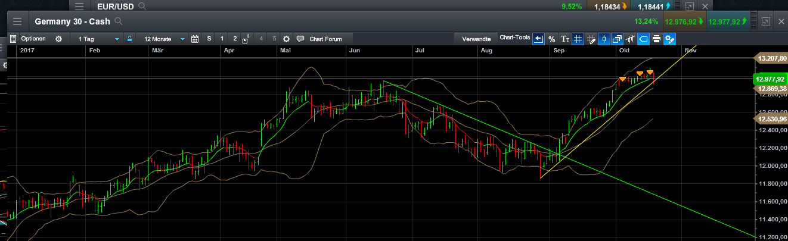Click the Nov label on the time axis
This screenshot has height=241, width=788.
(691, 51)
